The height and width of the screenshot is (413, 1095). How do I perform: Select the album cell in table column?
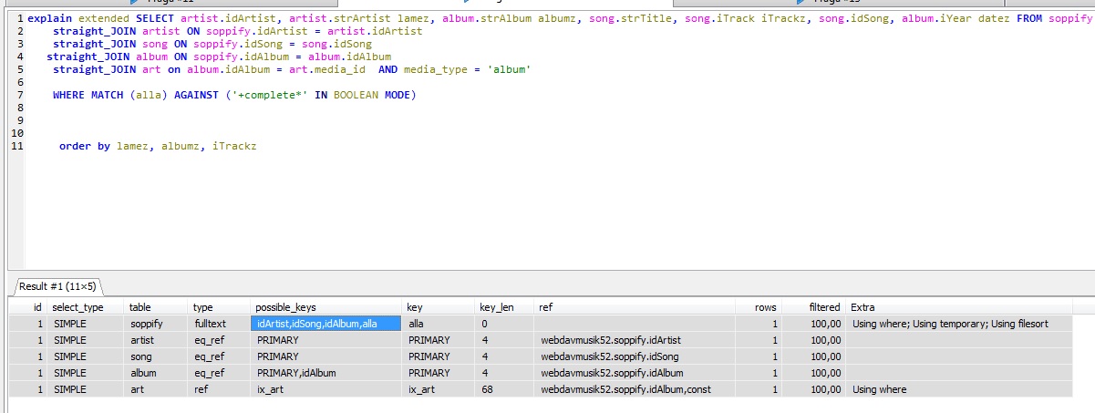point(155,373)
